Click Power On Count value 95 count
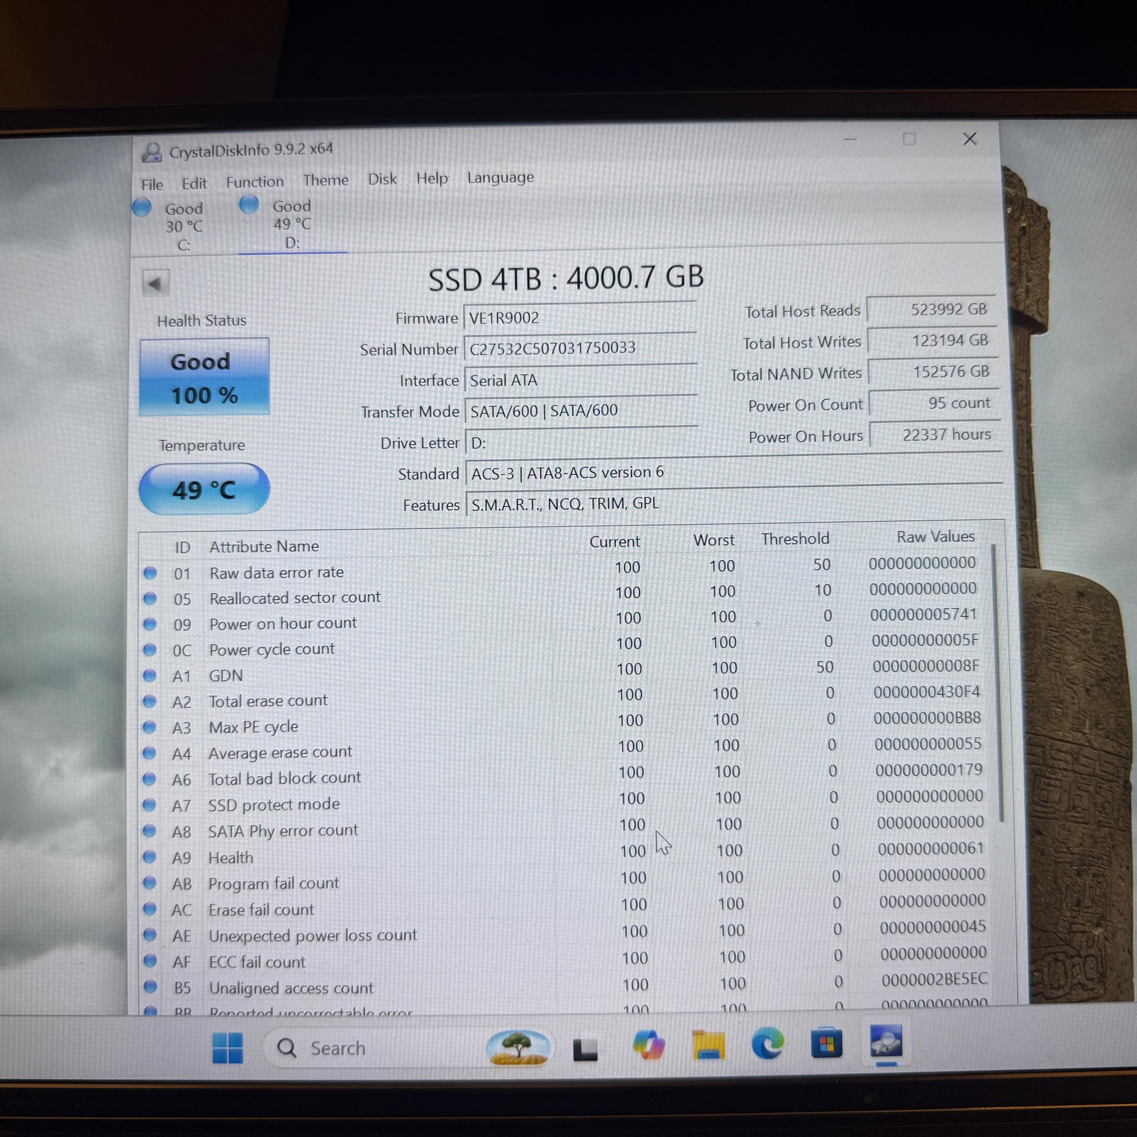Screen dimensions: 1137x1137 (x=934, y=403)
